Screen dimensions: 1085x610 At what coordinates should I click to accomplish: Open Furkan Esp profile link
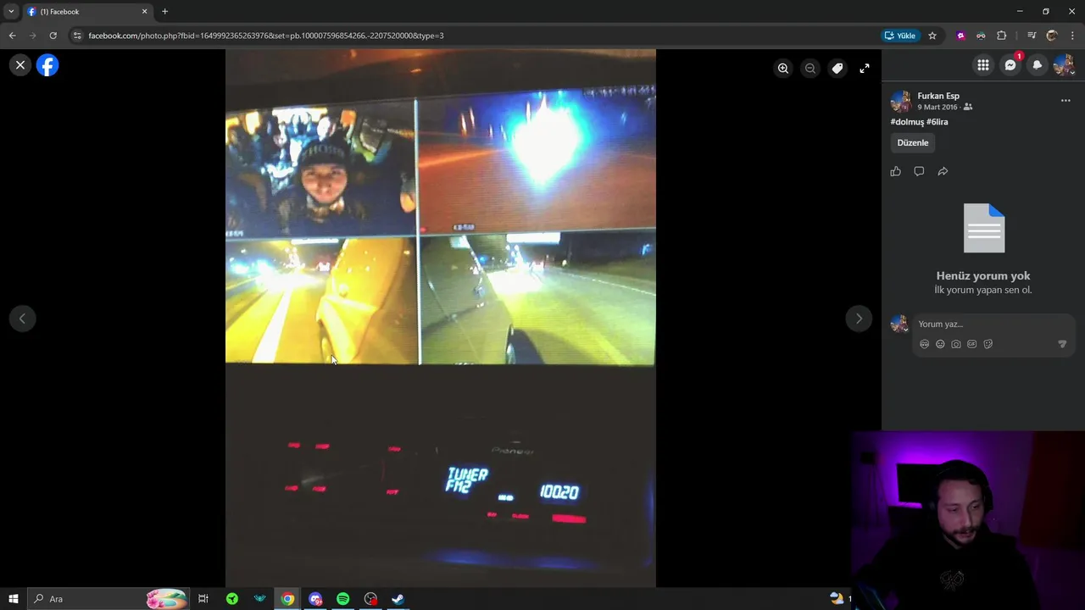pos(938,96)
